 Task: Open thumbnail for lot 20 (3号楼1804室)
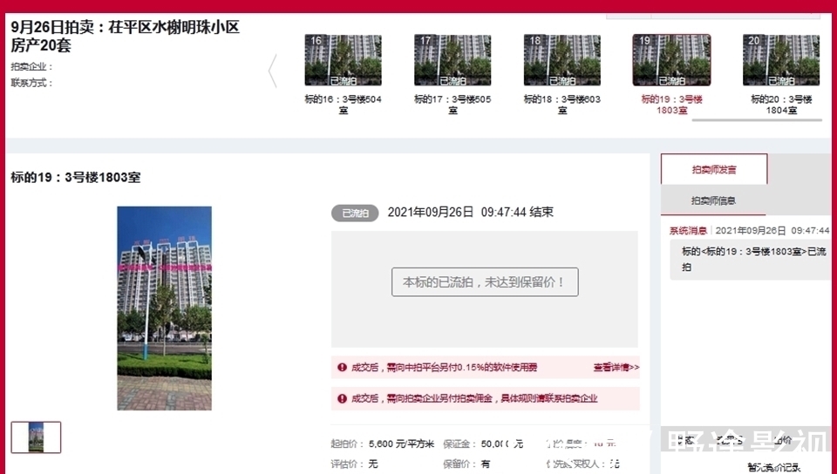[x=781, y=60]
